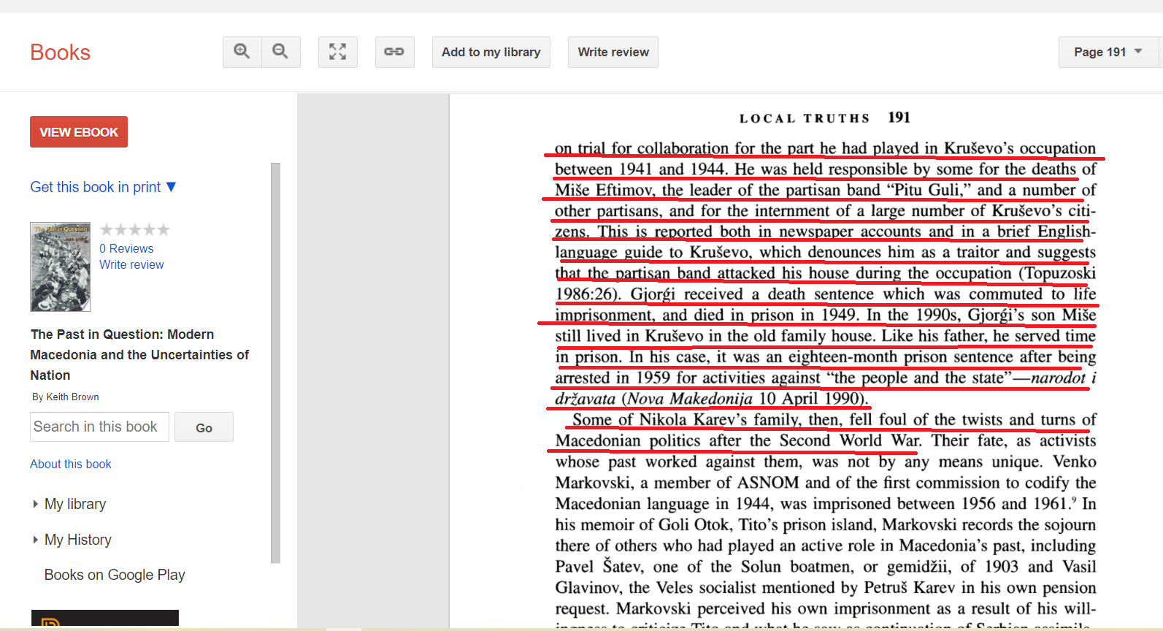Toggle fullscreen view icon
The width and height of the screenshot is (1163, 631).
pos(337,52)
